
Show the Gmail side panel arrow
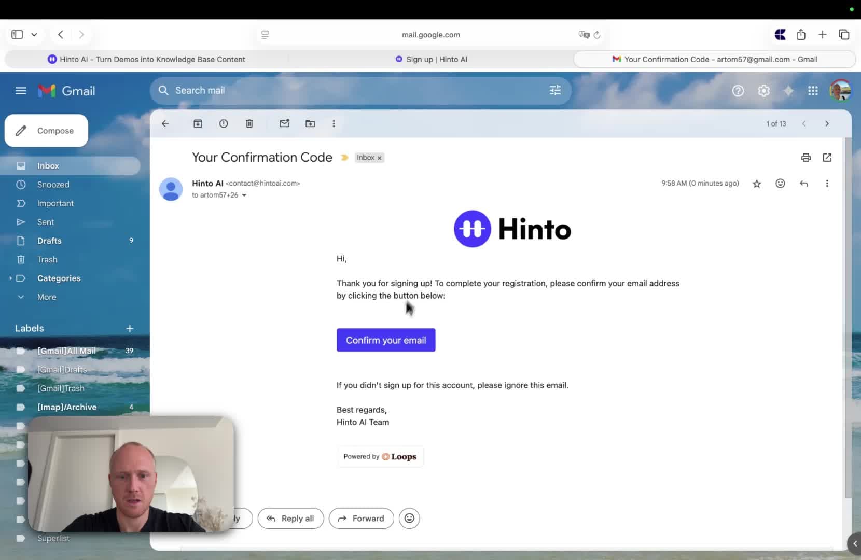[854, 543]
